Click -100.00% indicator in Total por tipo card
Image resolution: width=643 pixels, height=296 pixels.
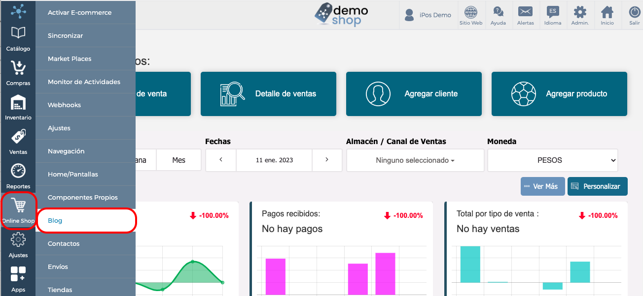pos(598,215)
